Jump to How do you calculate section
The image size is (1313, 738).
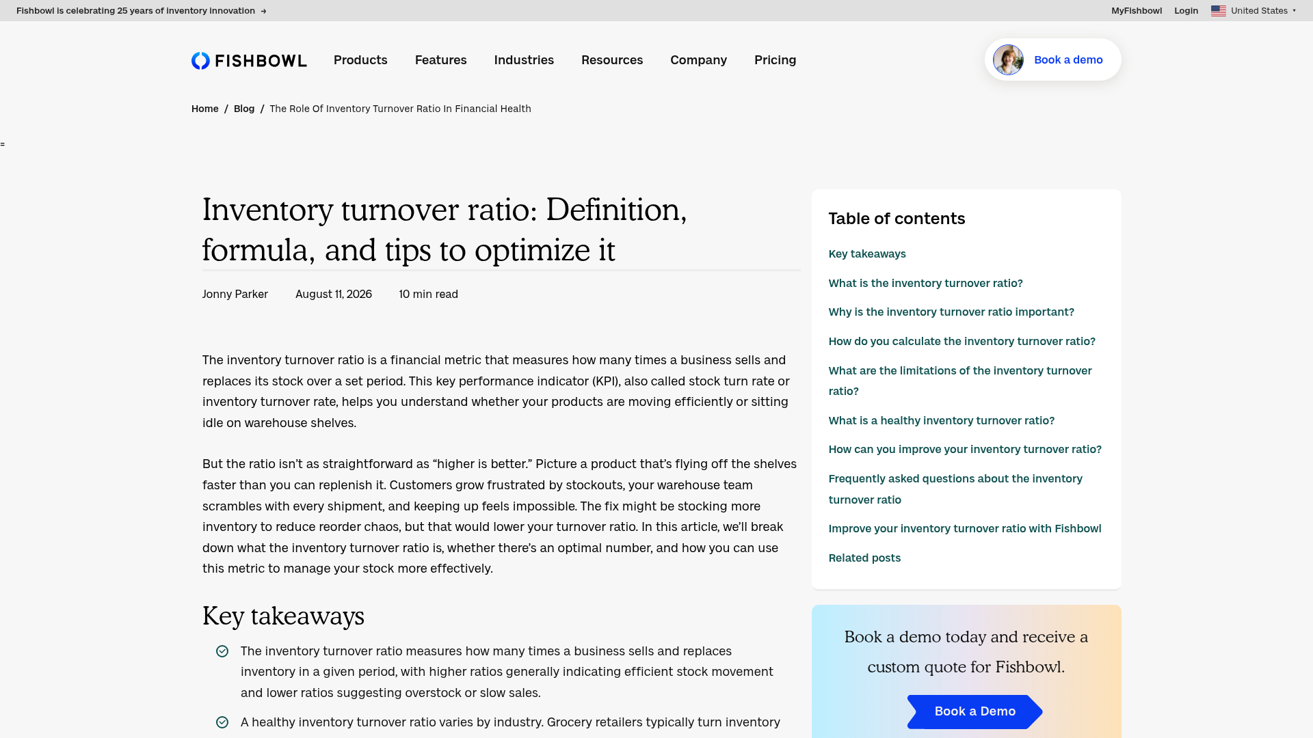(x=961, y=342)
